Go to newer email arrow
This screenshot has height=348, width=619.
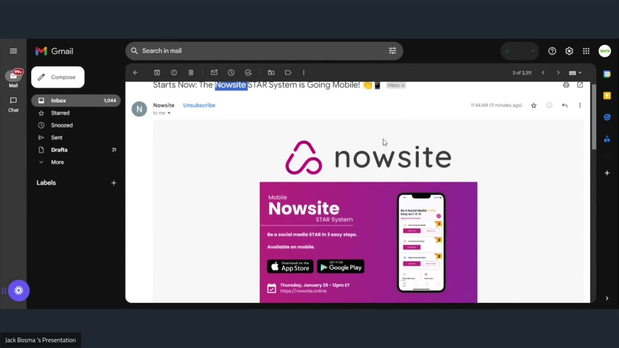[x=543, y=72]
